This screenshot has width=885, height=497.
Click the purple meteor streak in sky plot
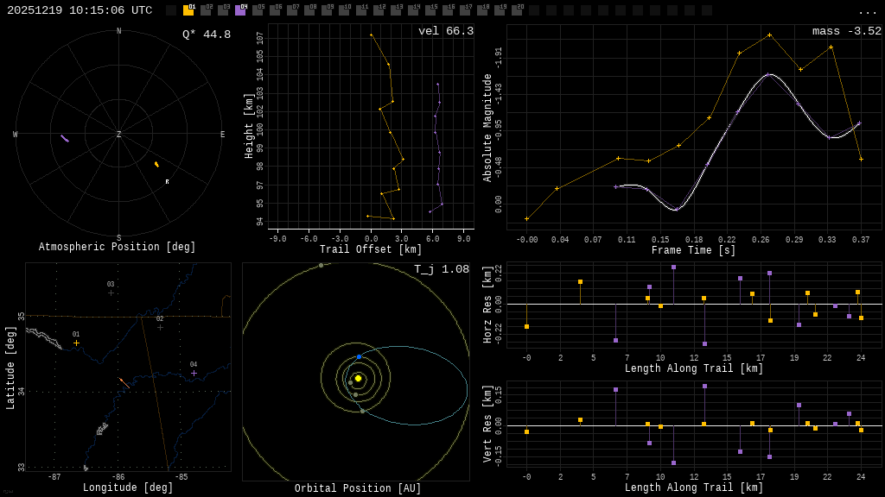(65, 138)
